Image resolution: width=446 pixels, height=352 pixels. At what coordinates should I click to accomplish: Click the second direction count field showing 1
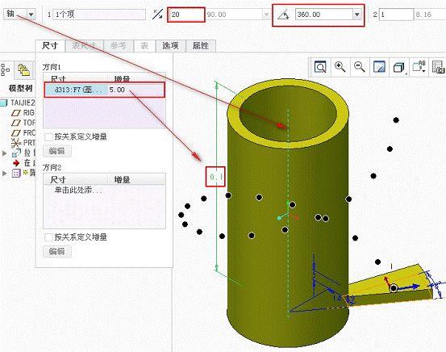click(397, 15)
